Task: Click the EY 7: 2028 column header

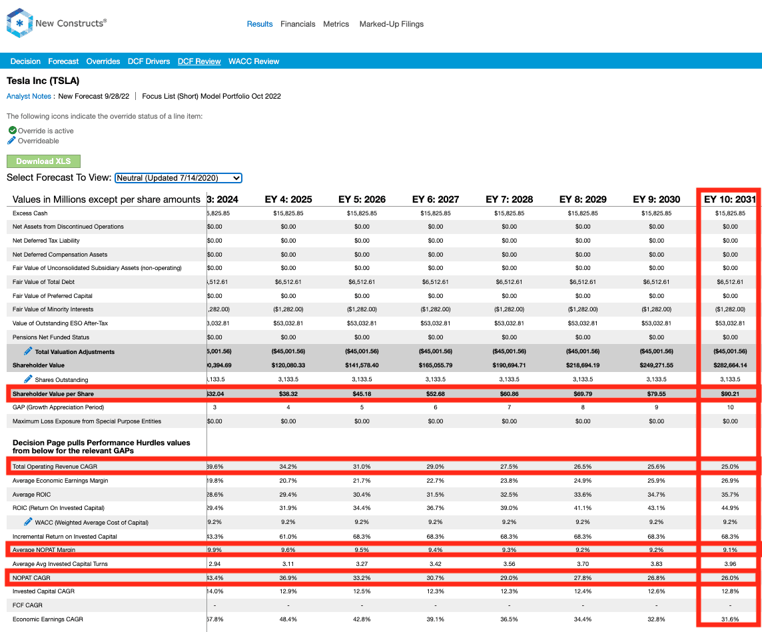Action: coord(510,199)
